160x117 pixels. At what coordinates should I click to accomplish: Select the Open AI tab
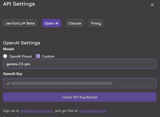[x=51, y=23]
